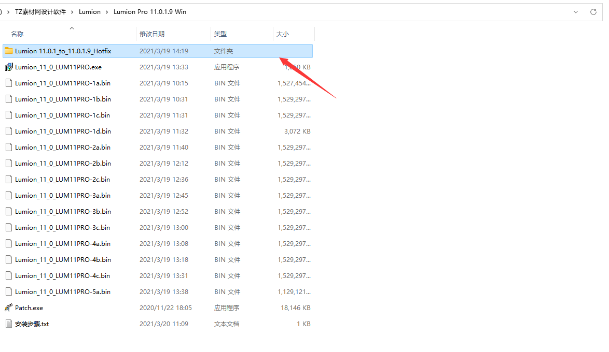Open address bar history dropdown

point(576,12)
